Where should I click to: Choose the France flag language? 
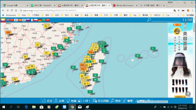click(x=32, y=20)
